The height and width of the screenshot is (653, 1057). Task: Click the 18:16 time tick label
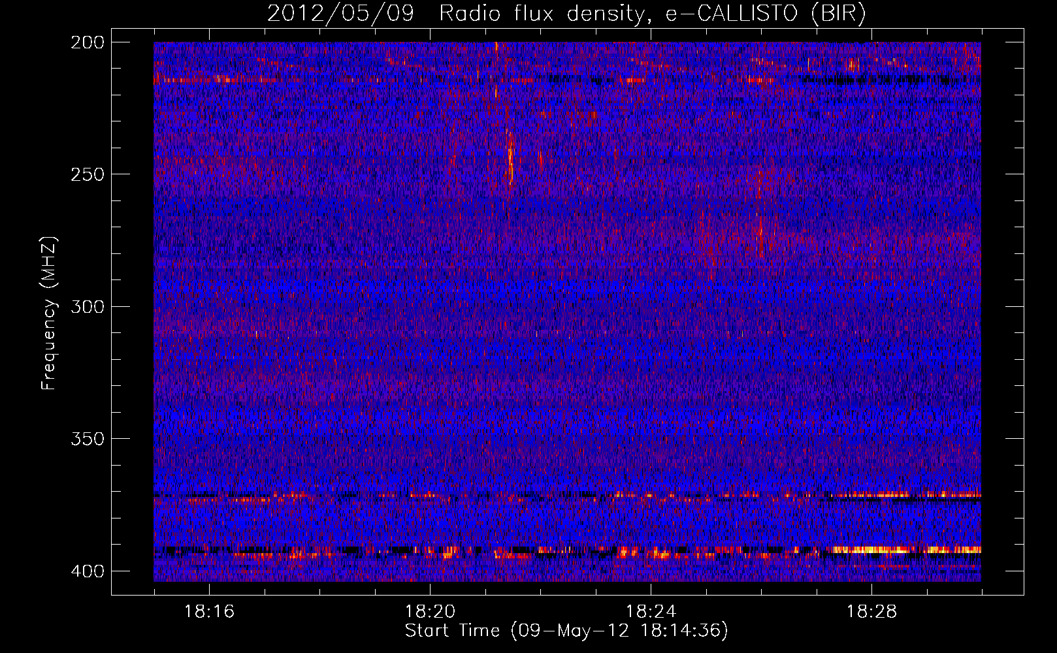click(209, 612)
